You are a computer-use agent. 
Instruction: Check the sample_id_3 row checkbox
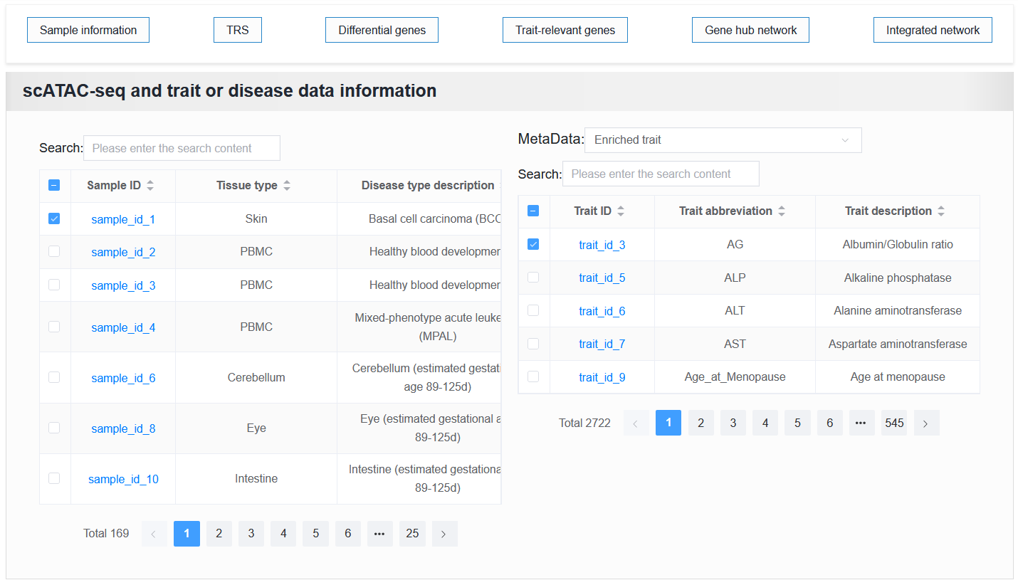54,284
